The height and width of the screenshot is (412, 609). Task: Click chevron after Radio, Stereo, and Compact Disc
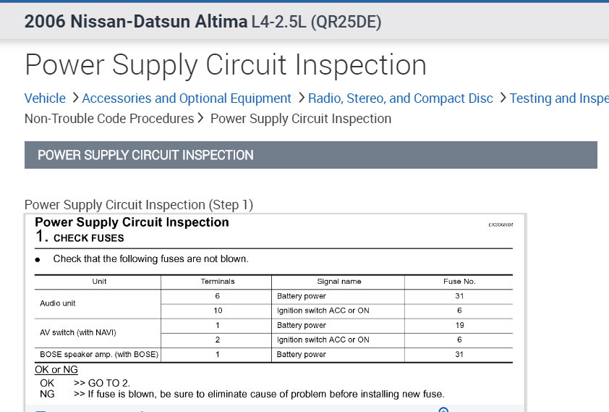click(503, 98)
